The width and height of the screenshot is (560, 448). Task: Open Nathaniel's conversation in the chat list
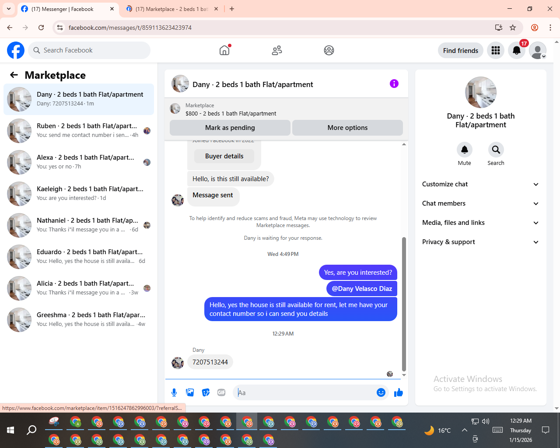(x=79, y=225)
